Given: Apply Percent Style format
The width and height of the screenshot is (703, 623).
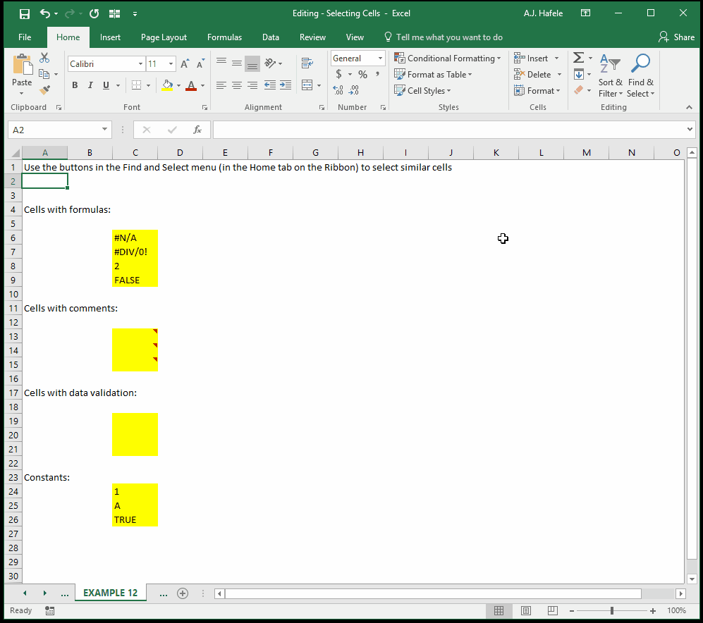Looking at the screenshot, I should coord(362,75).
